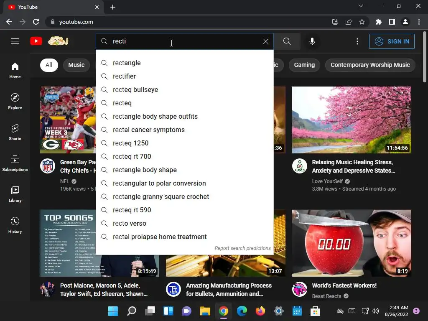Viewport: 428px width, 321px height.
Task: Open File Explorer from taskbar
Action: (205, 311)
